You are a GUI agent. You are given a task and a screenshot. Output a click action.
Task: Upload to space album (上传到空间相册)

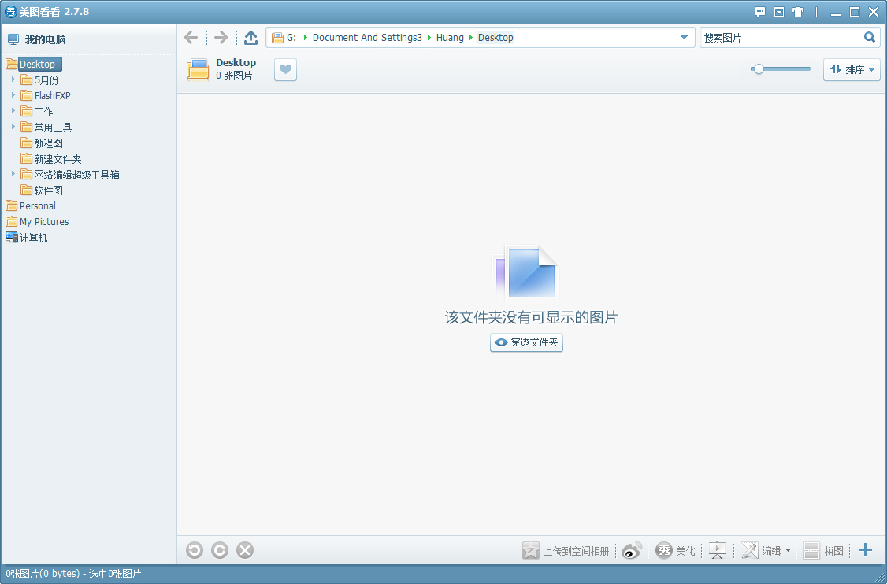click(x=566, y=551)
